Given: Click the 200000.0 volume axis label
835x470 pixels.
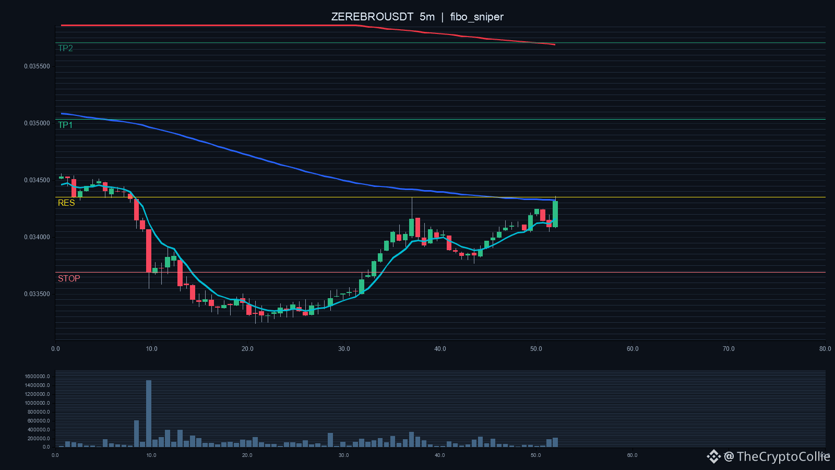Looking at the screenshot, I should point(39,439).
